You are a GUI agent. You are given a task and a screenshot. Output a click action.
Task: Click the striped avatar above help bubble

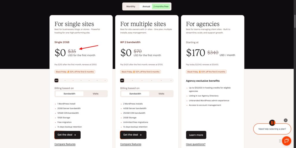(x=272, y=123)
